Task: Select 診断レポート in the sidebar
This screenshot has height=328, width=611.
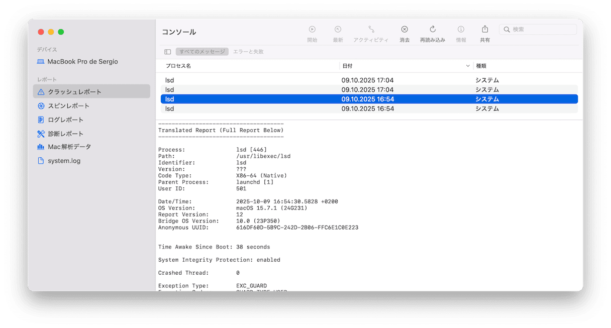Action: click(x=65, y=134)
